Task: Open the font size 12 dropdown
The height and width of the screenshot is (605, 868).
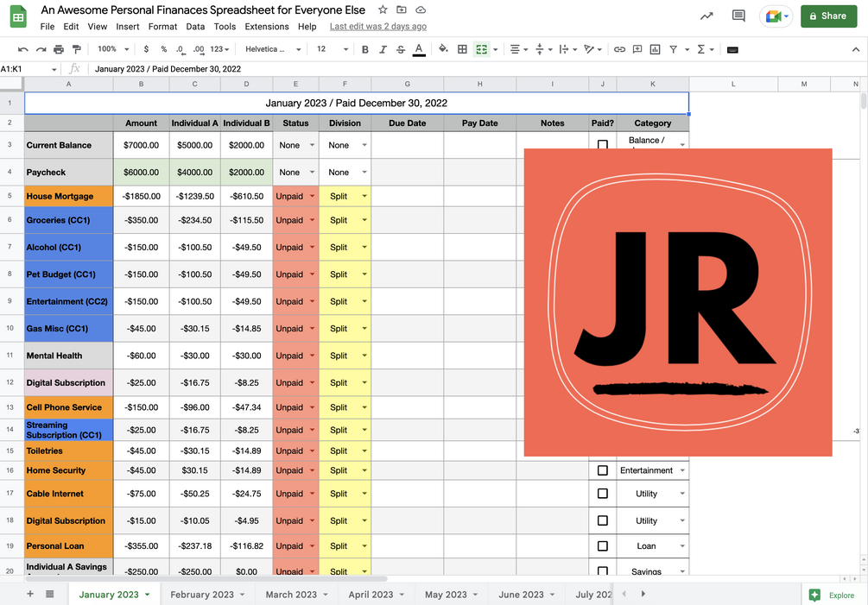Action: (333, 49)
